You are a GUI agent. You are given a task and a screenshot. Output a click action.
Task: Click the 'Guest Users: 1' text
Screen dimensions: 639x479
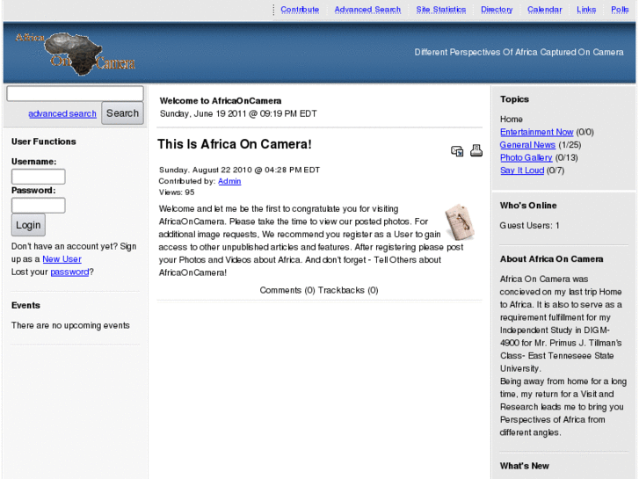point(529,225)
